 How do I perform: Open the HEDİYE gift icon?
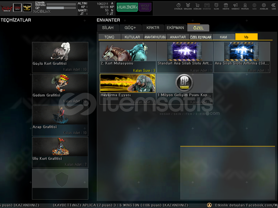(x=226, y=6)
